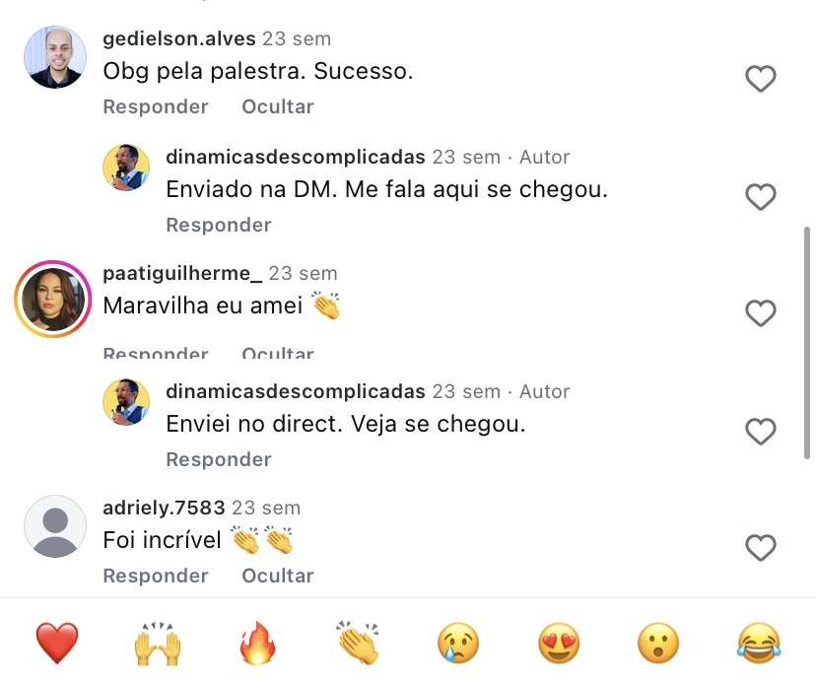
Task: Select the red heart emoji reaction
Action: [x=56, y=646]
